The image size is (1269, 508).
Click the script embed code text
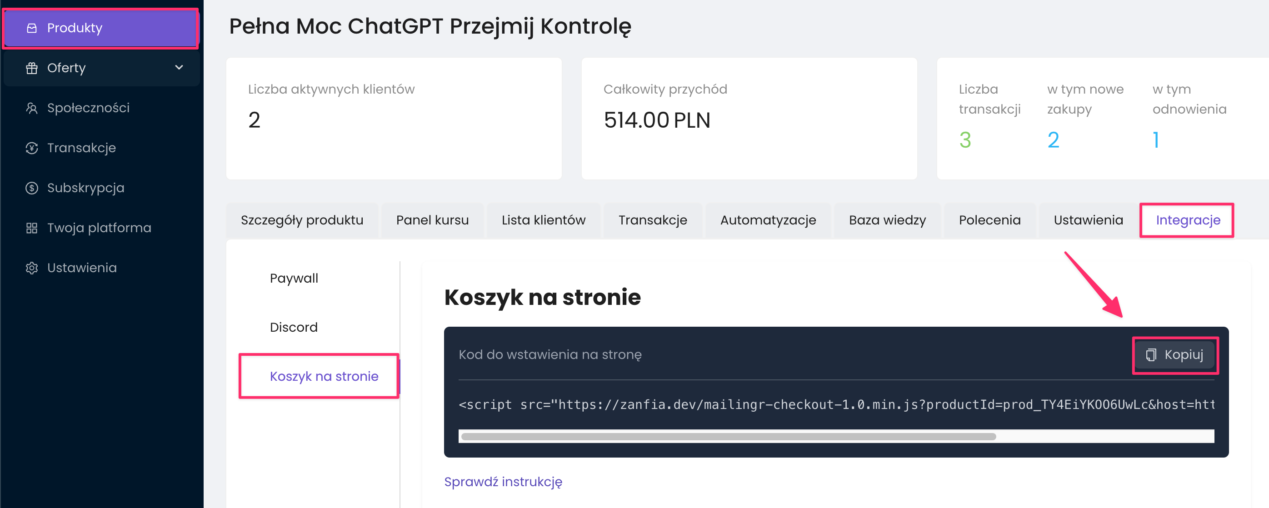[835, 404]
